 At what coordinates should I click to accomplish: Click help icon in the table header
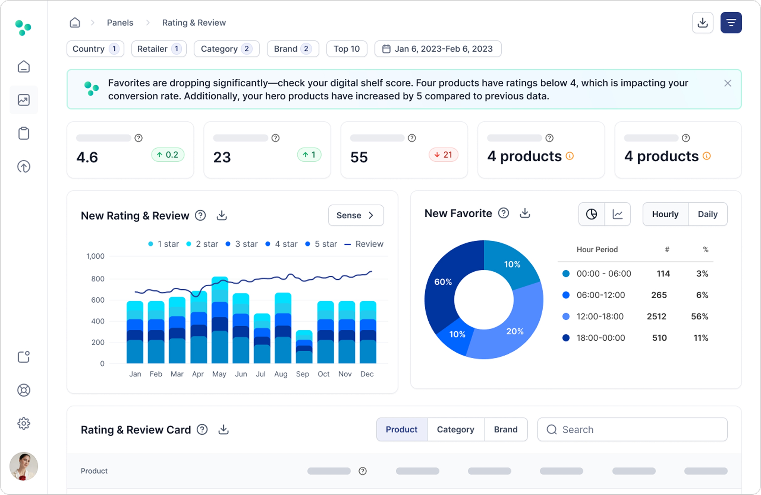click(x=363, y=471)
